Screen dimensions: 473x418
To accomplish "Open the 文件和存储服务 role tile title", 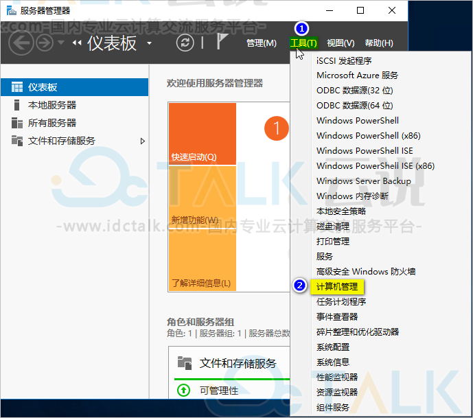I will pos(238,363).
